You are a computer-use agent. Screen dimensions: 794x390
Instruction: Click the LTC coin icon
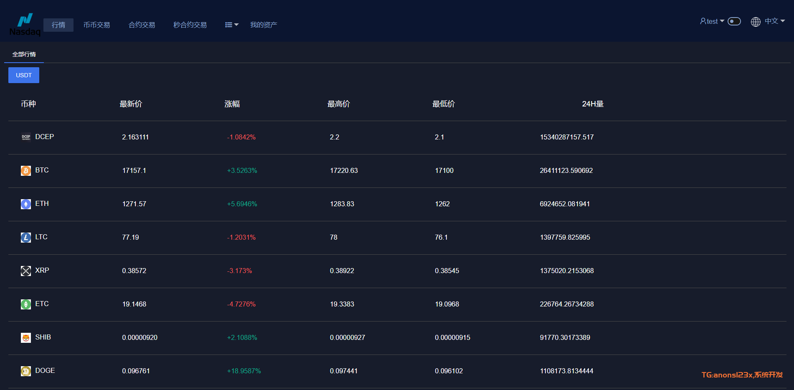click(x=26, y=237)
